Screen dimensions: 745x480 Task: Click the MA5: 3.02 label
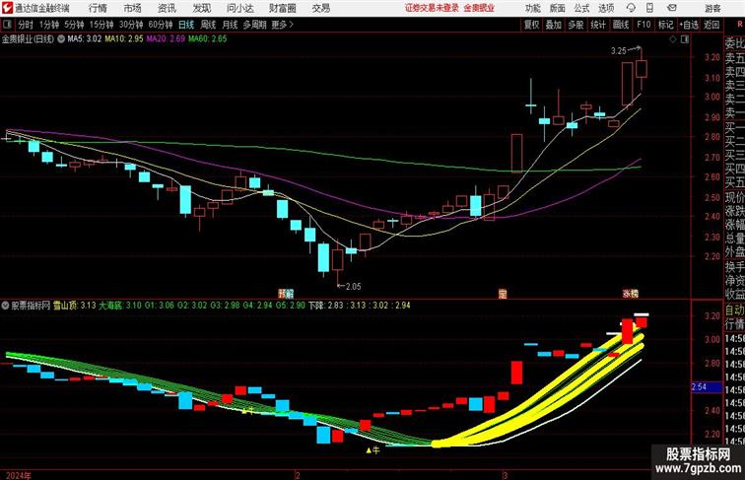point(85,39)
